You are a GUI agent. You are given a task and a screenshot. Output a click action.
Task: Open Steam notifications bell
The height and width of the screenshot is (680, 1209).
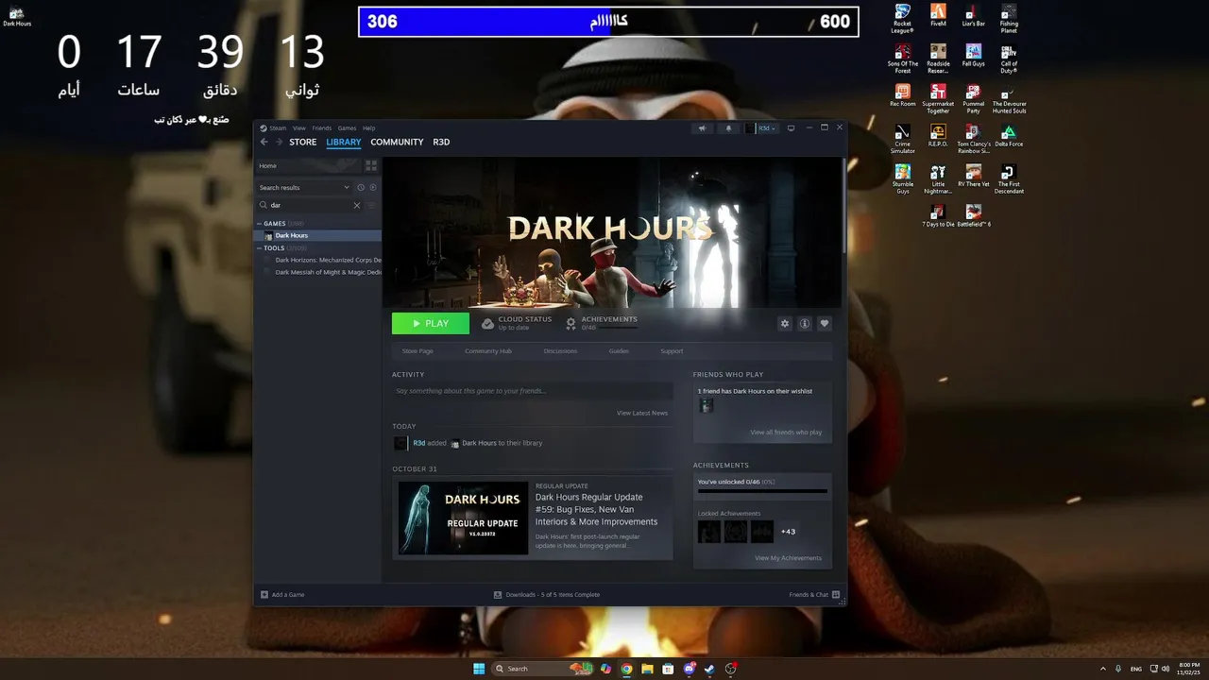[728, 128]
